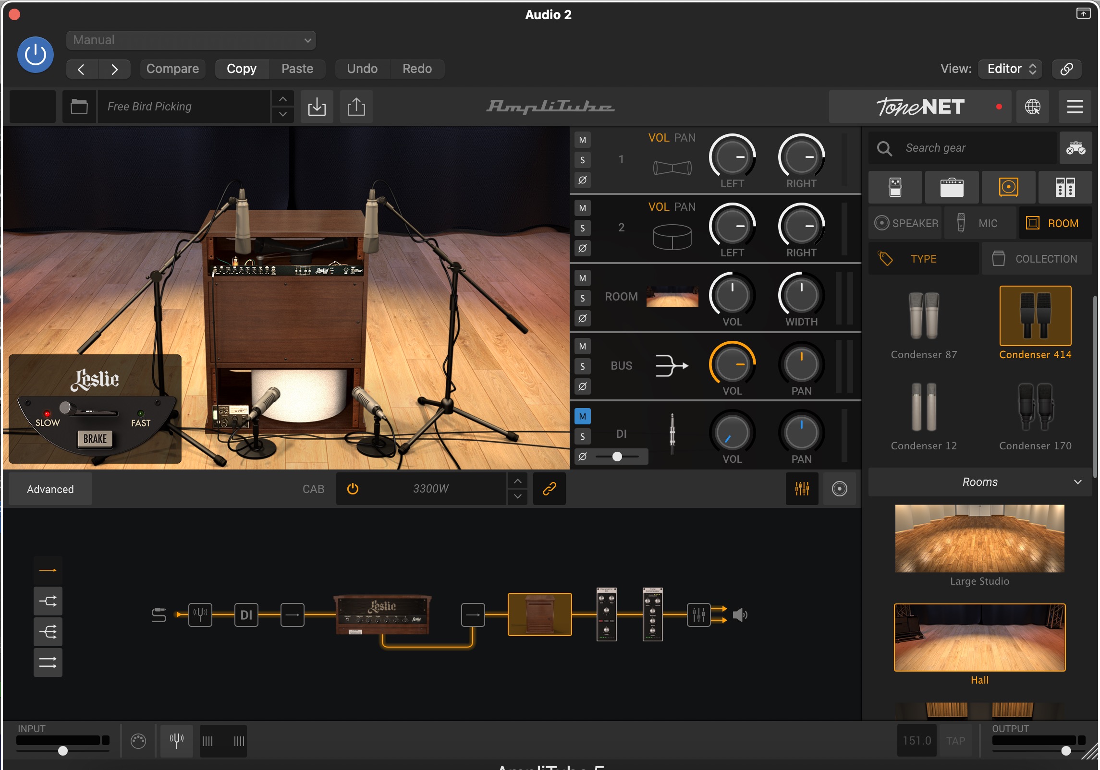This screenshot has height=770, width=1100.
Task: Step the 3300W cabinet selector down
Action: tap(517, 496)
